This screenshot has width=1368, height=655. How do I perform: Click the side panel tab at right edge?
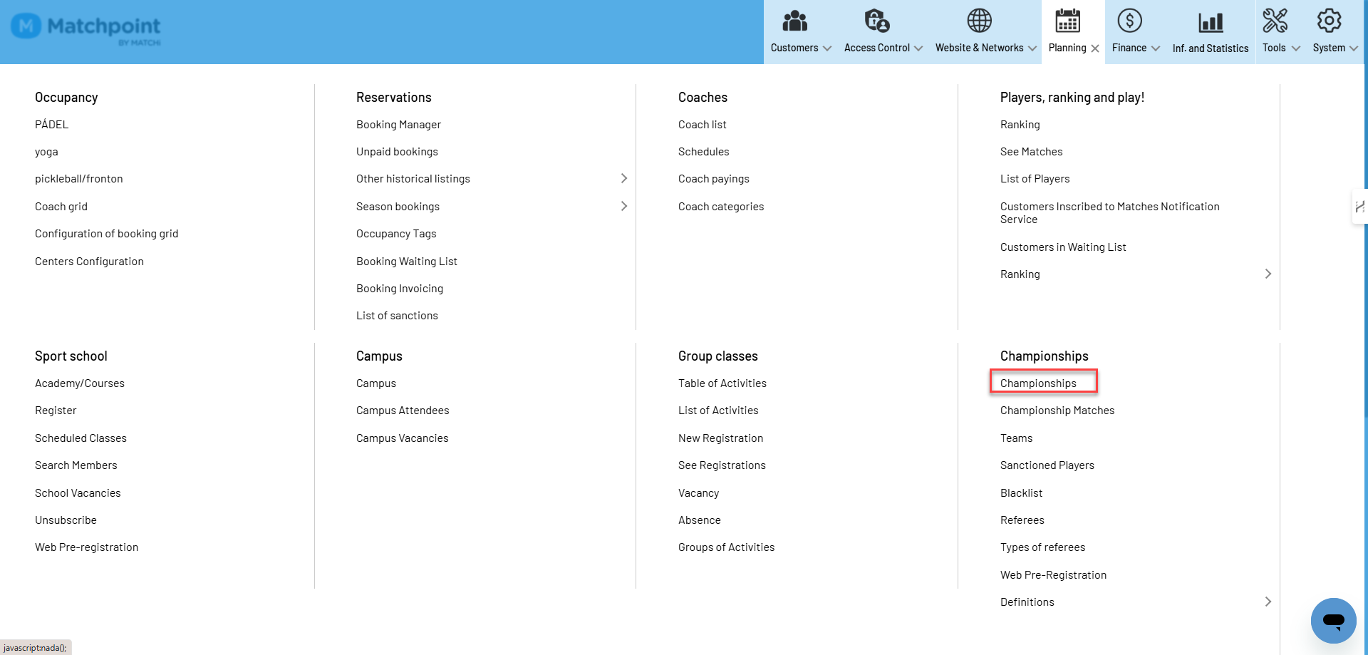1359,207
